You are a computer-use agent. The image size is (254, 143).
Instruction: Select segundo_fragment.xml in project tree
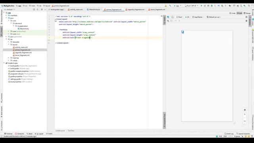click(x=23, y=52)
